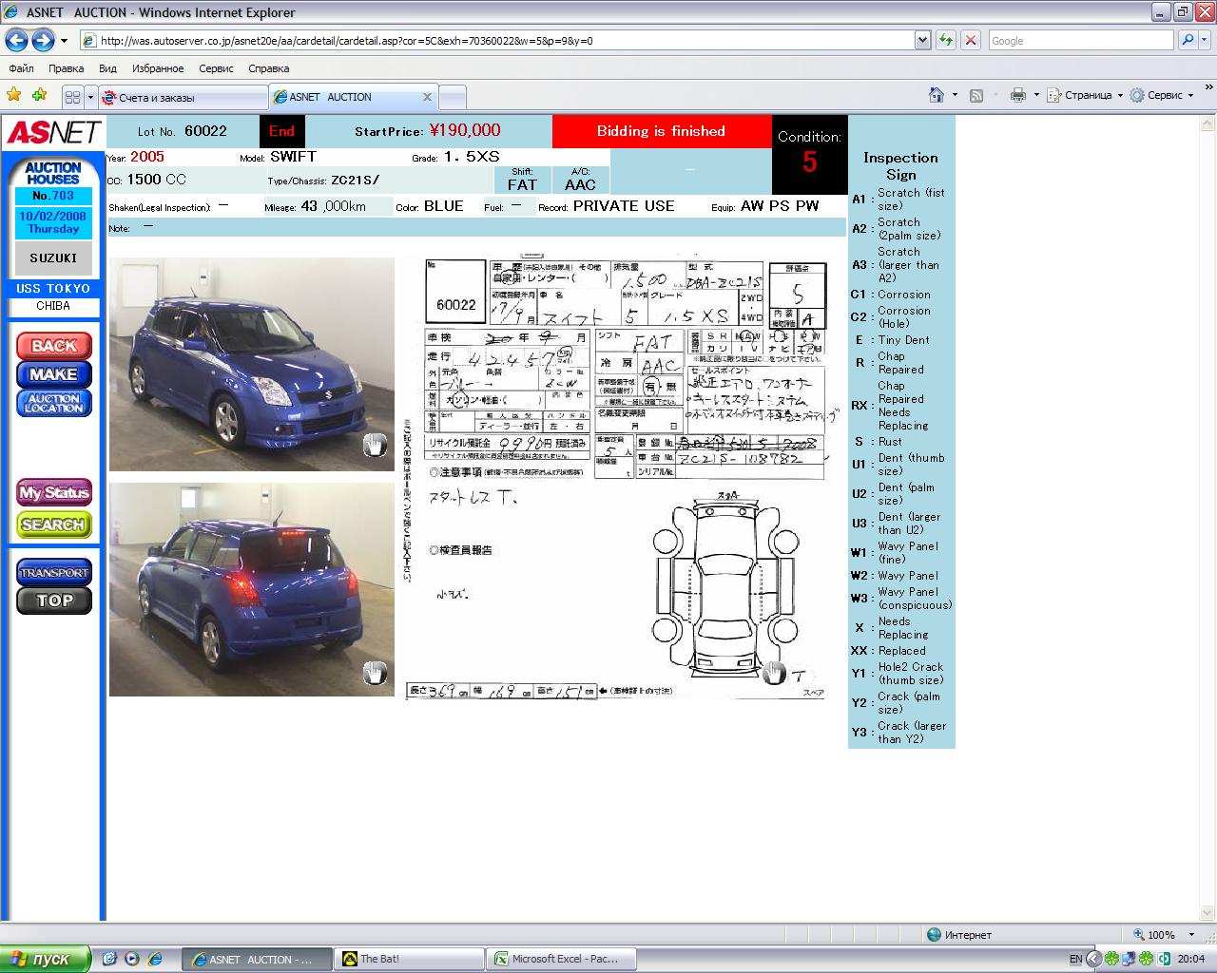Switch to the Счета и заказы tab
1217x973 pixels.
pos(183,97)
